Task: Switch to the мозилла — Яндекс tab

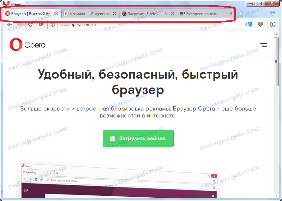Action: (90, 14)
